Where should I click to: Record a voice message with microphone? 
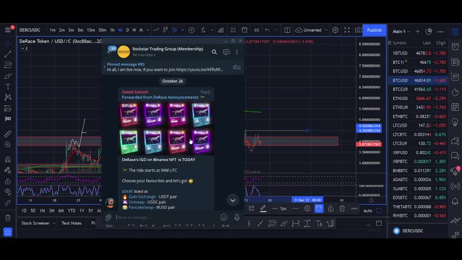[237, 218]
